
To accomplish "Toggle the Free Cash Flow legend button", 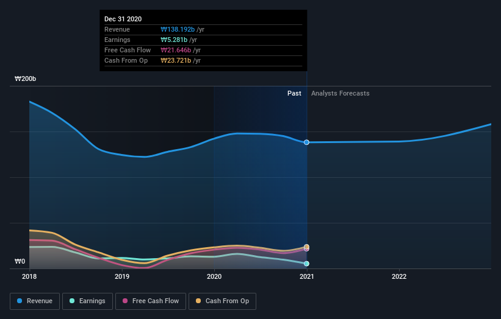I will tap(151, 301).
